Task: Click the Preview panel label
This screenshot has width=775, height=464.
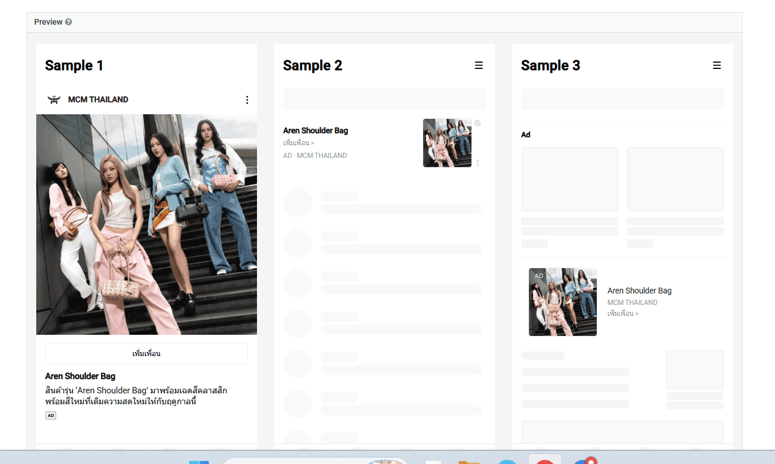Action: (x=48, y=22)
